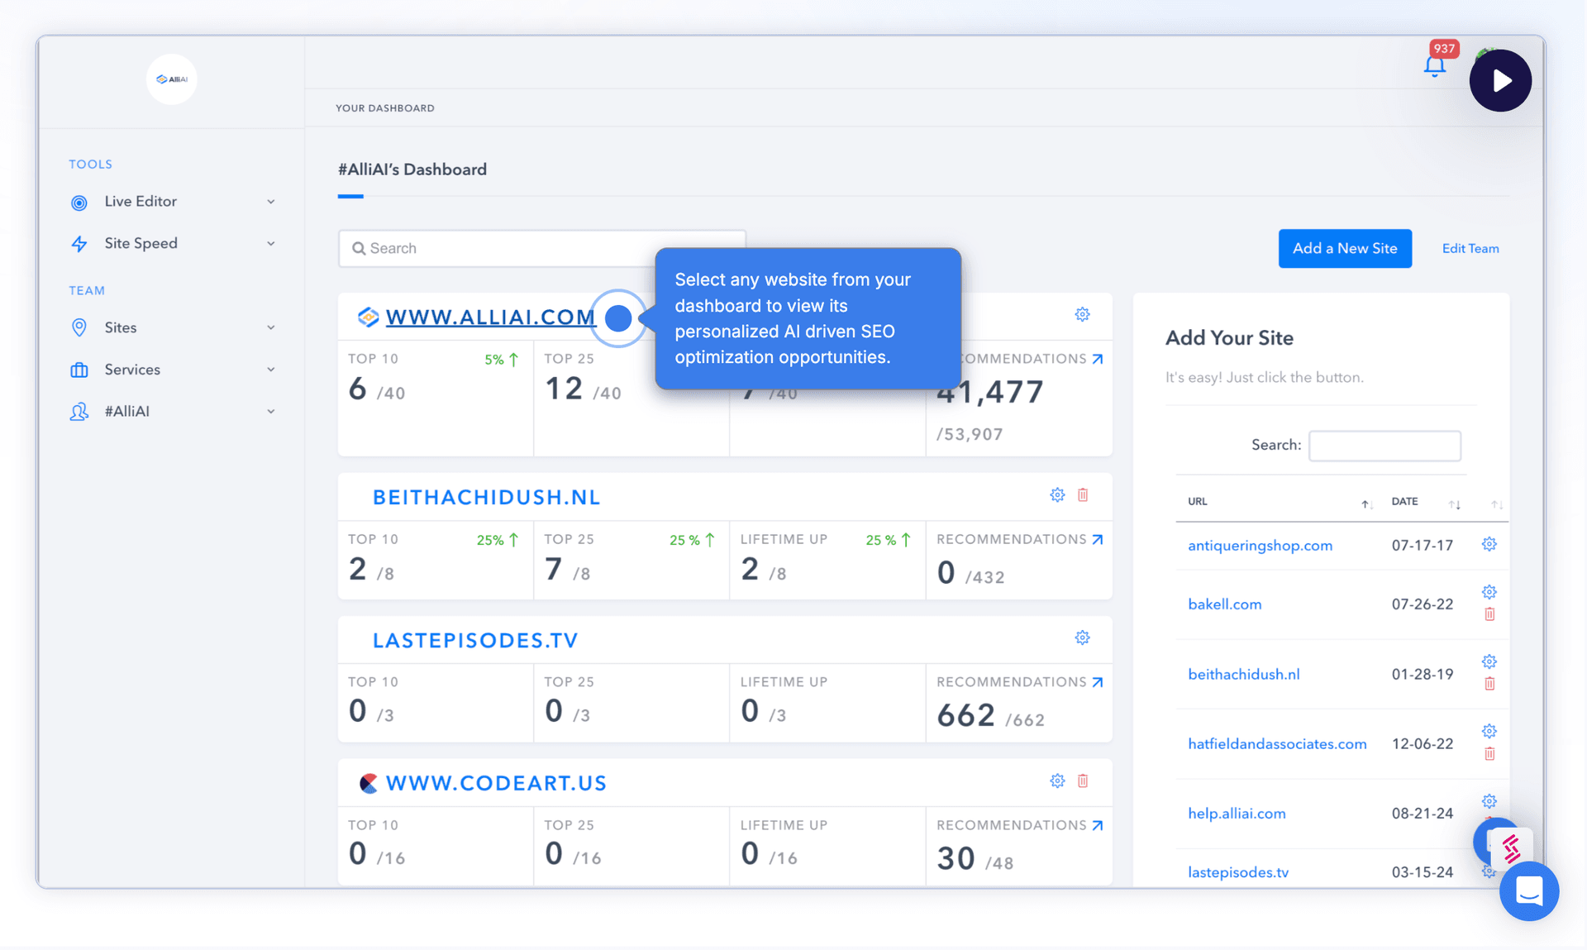Open hatfieldandassociates.com in the site list
The image size is (1587, 950).
pyautogui.click(x=1277, y=744)
